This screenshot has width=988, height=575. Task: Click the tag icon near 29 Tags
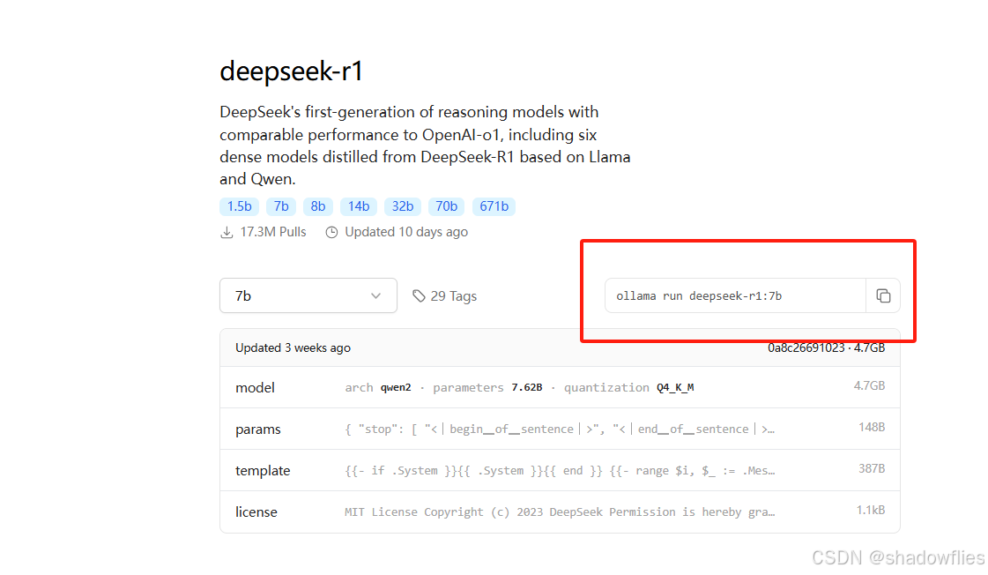pos(419,295)
